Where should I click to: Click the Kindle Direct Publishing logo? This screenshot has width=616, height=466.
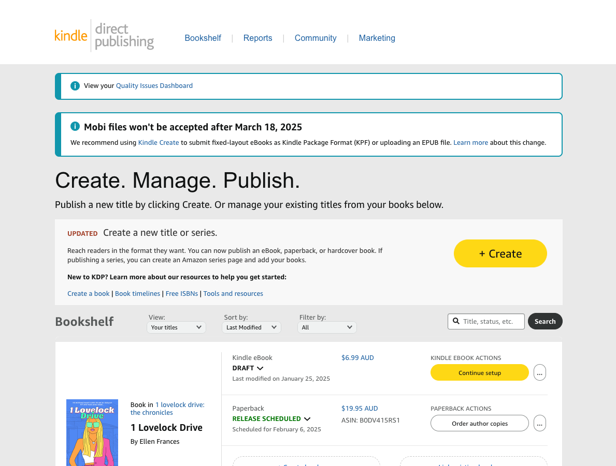(104, 36)
